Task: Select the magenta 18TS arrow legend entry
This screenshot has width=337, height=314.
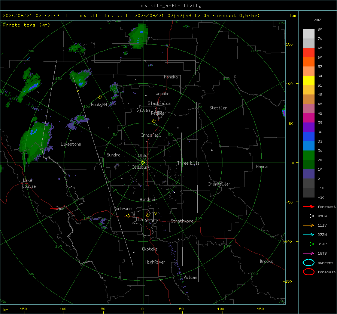Action: [x=309, y=254]
